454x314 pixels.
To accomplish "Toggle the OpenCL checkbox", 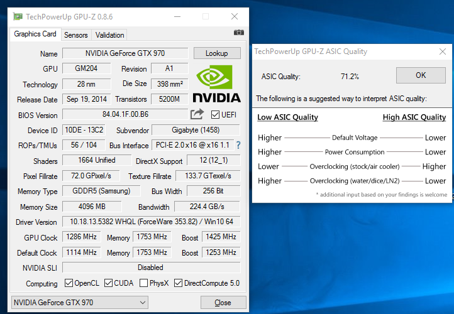I will (69, 283).
